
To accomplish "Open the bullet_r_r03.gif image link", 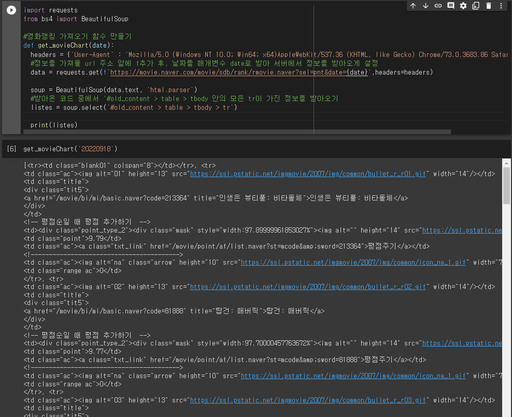I will 308,400.
